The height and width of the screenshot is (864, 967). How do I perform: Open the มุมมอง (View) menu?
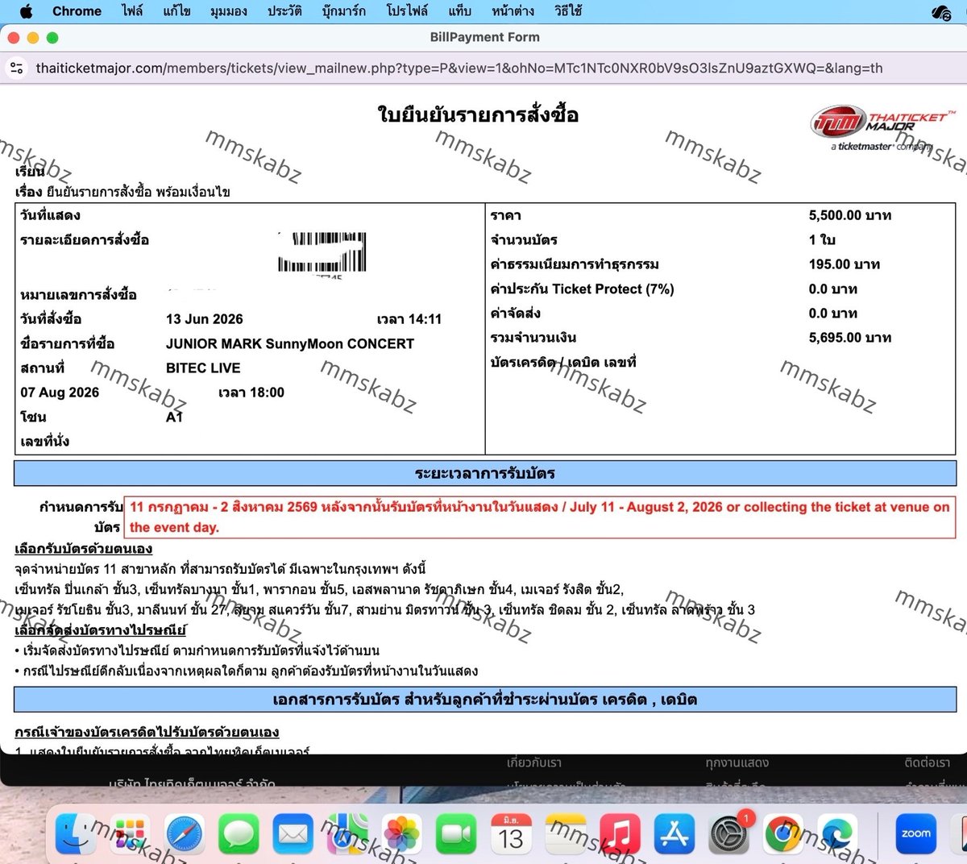point(229,11)
